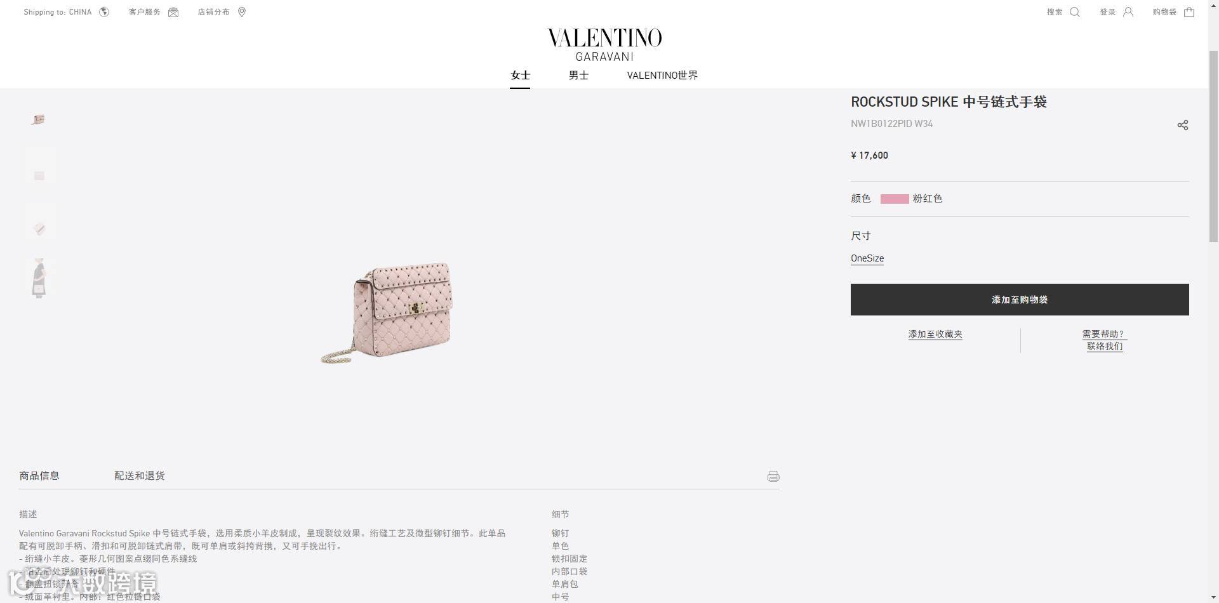
Task: Open the 男士 navigation menu
Action: click(x=578, y=75)
